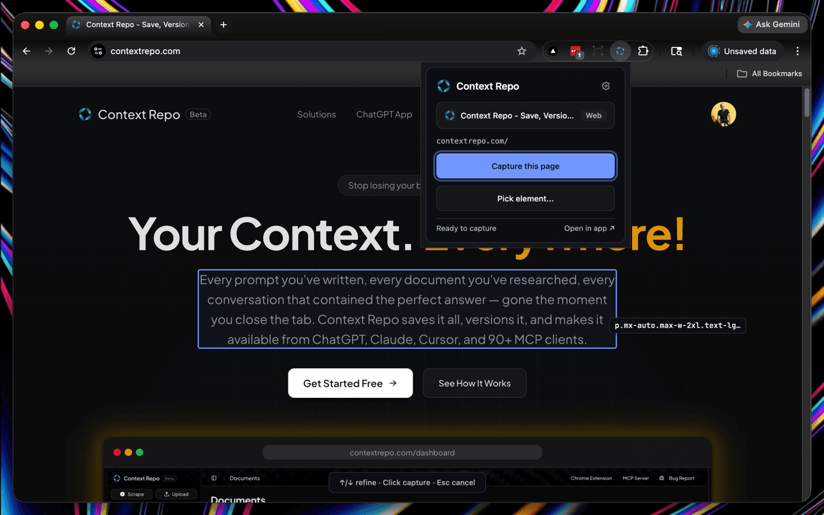Click the sidebar toggle icon in dashboard preview
Image resolution: width=824 pixels, height=515 pixels.
click(214, 478)
